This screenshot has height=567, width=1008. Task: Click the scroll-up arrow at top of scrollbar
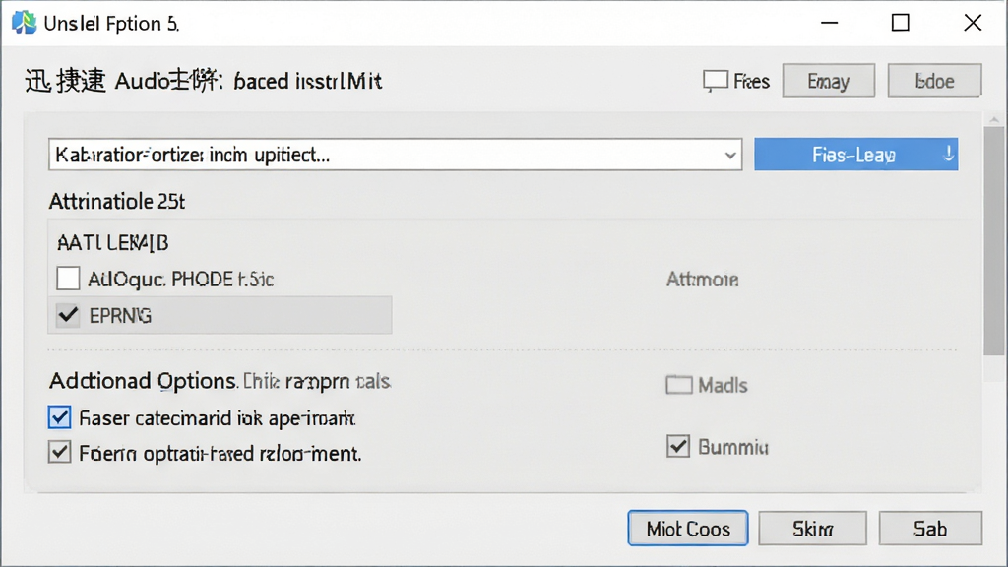point(994,119)
